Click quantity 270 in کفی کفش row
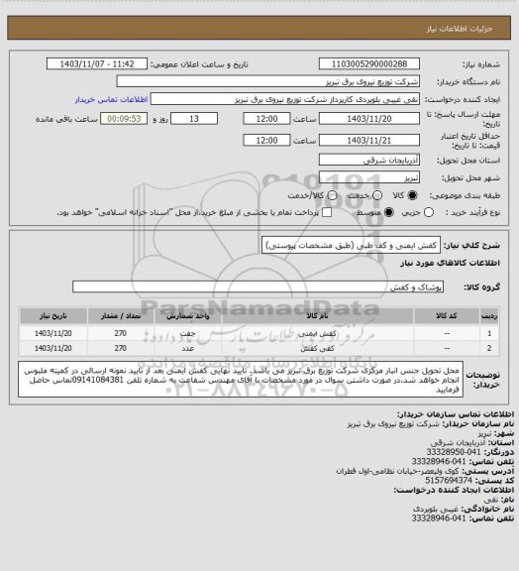519x571 pixels. [121, 349]
